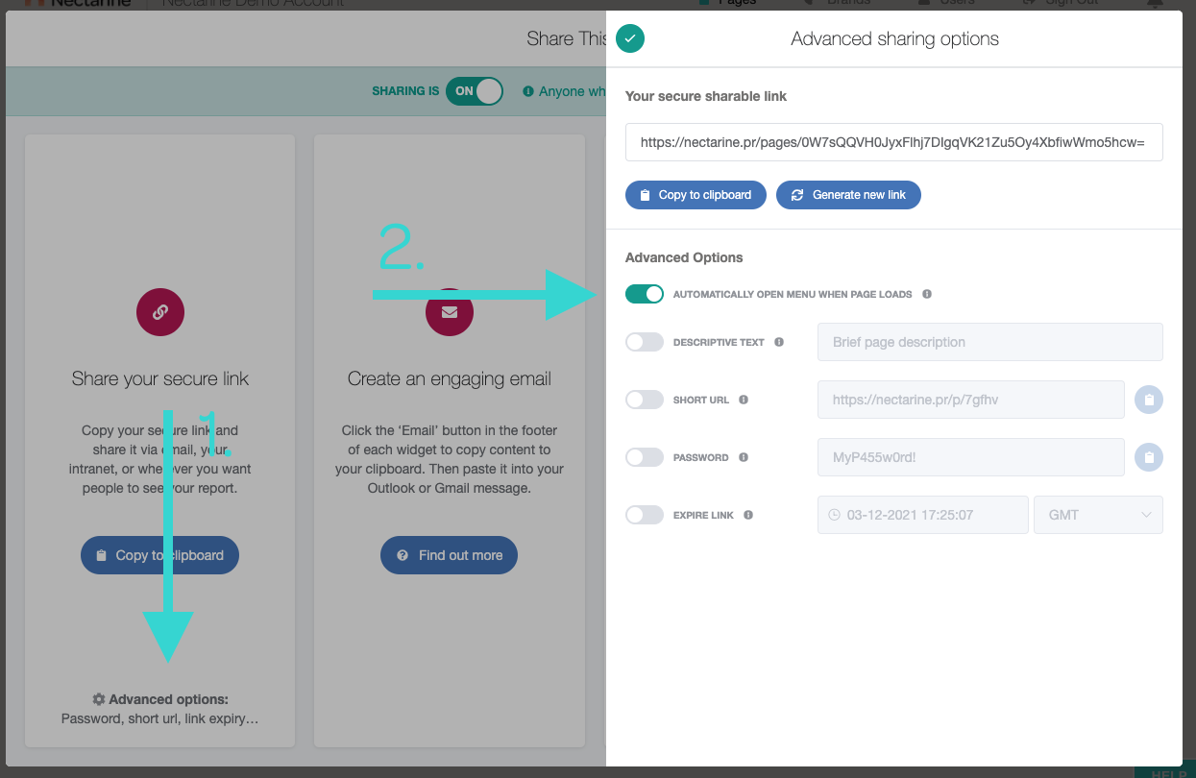Screen dimensions: 1196x778
Task: Click the info icon beside Password
Action: tap(744, 457)
